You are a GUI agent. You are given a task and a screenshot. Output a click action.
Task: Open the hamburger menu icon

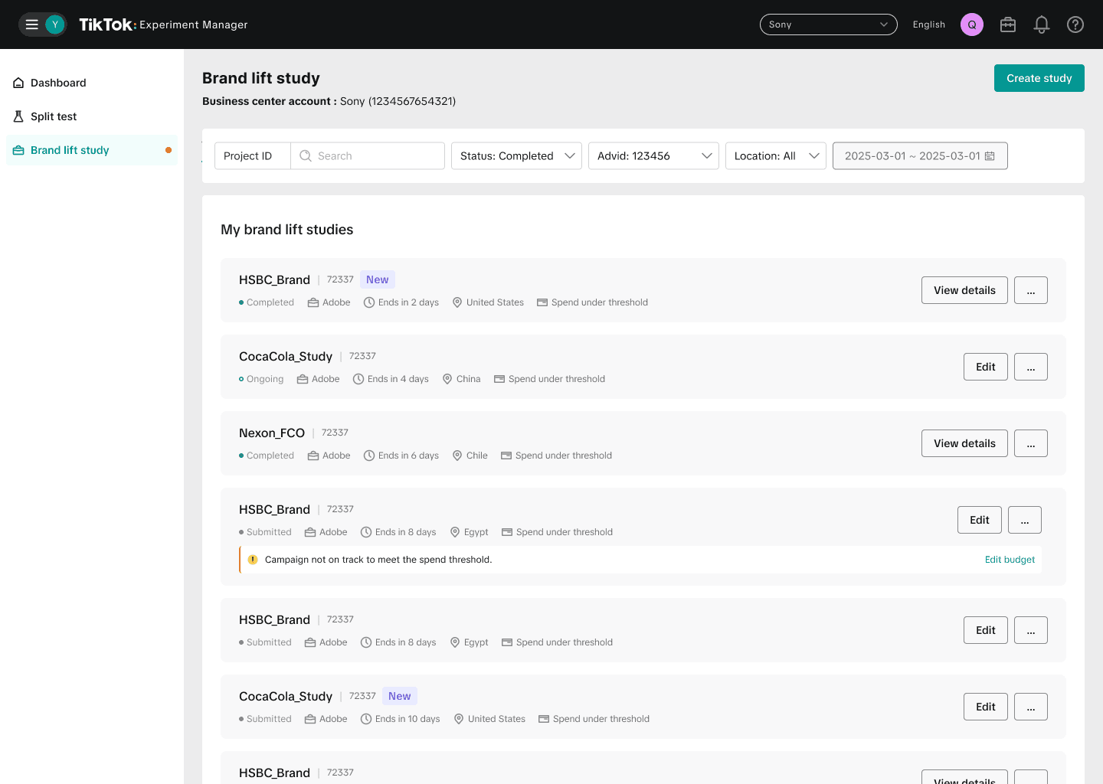click(32, 24)
